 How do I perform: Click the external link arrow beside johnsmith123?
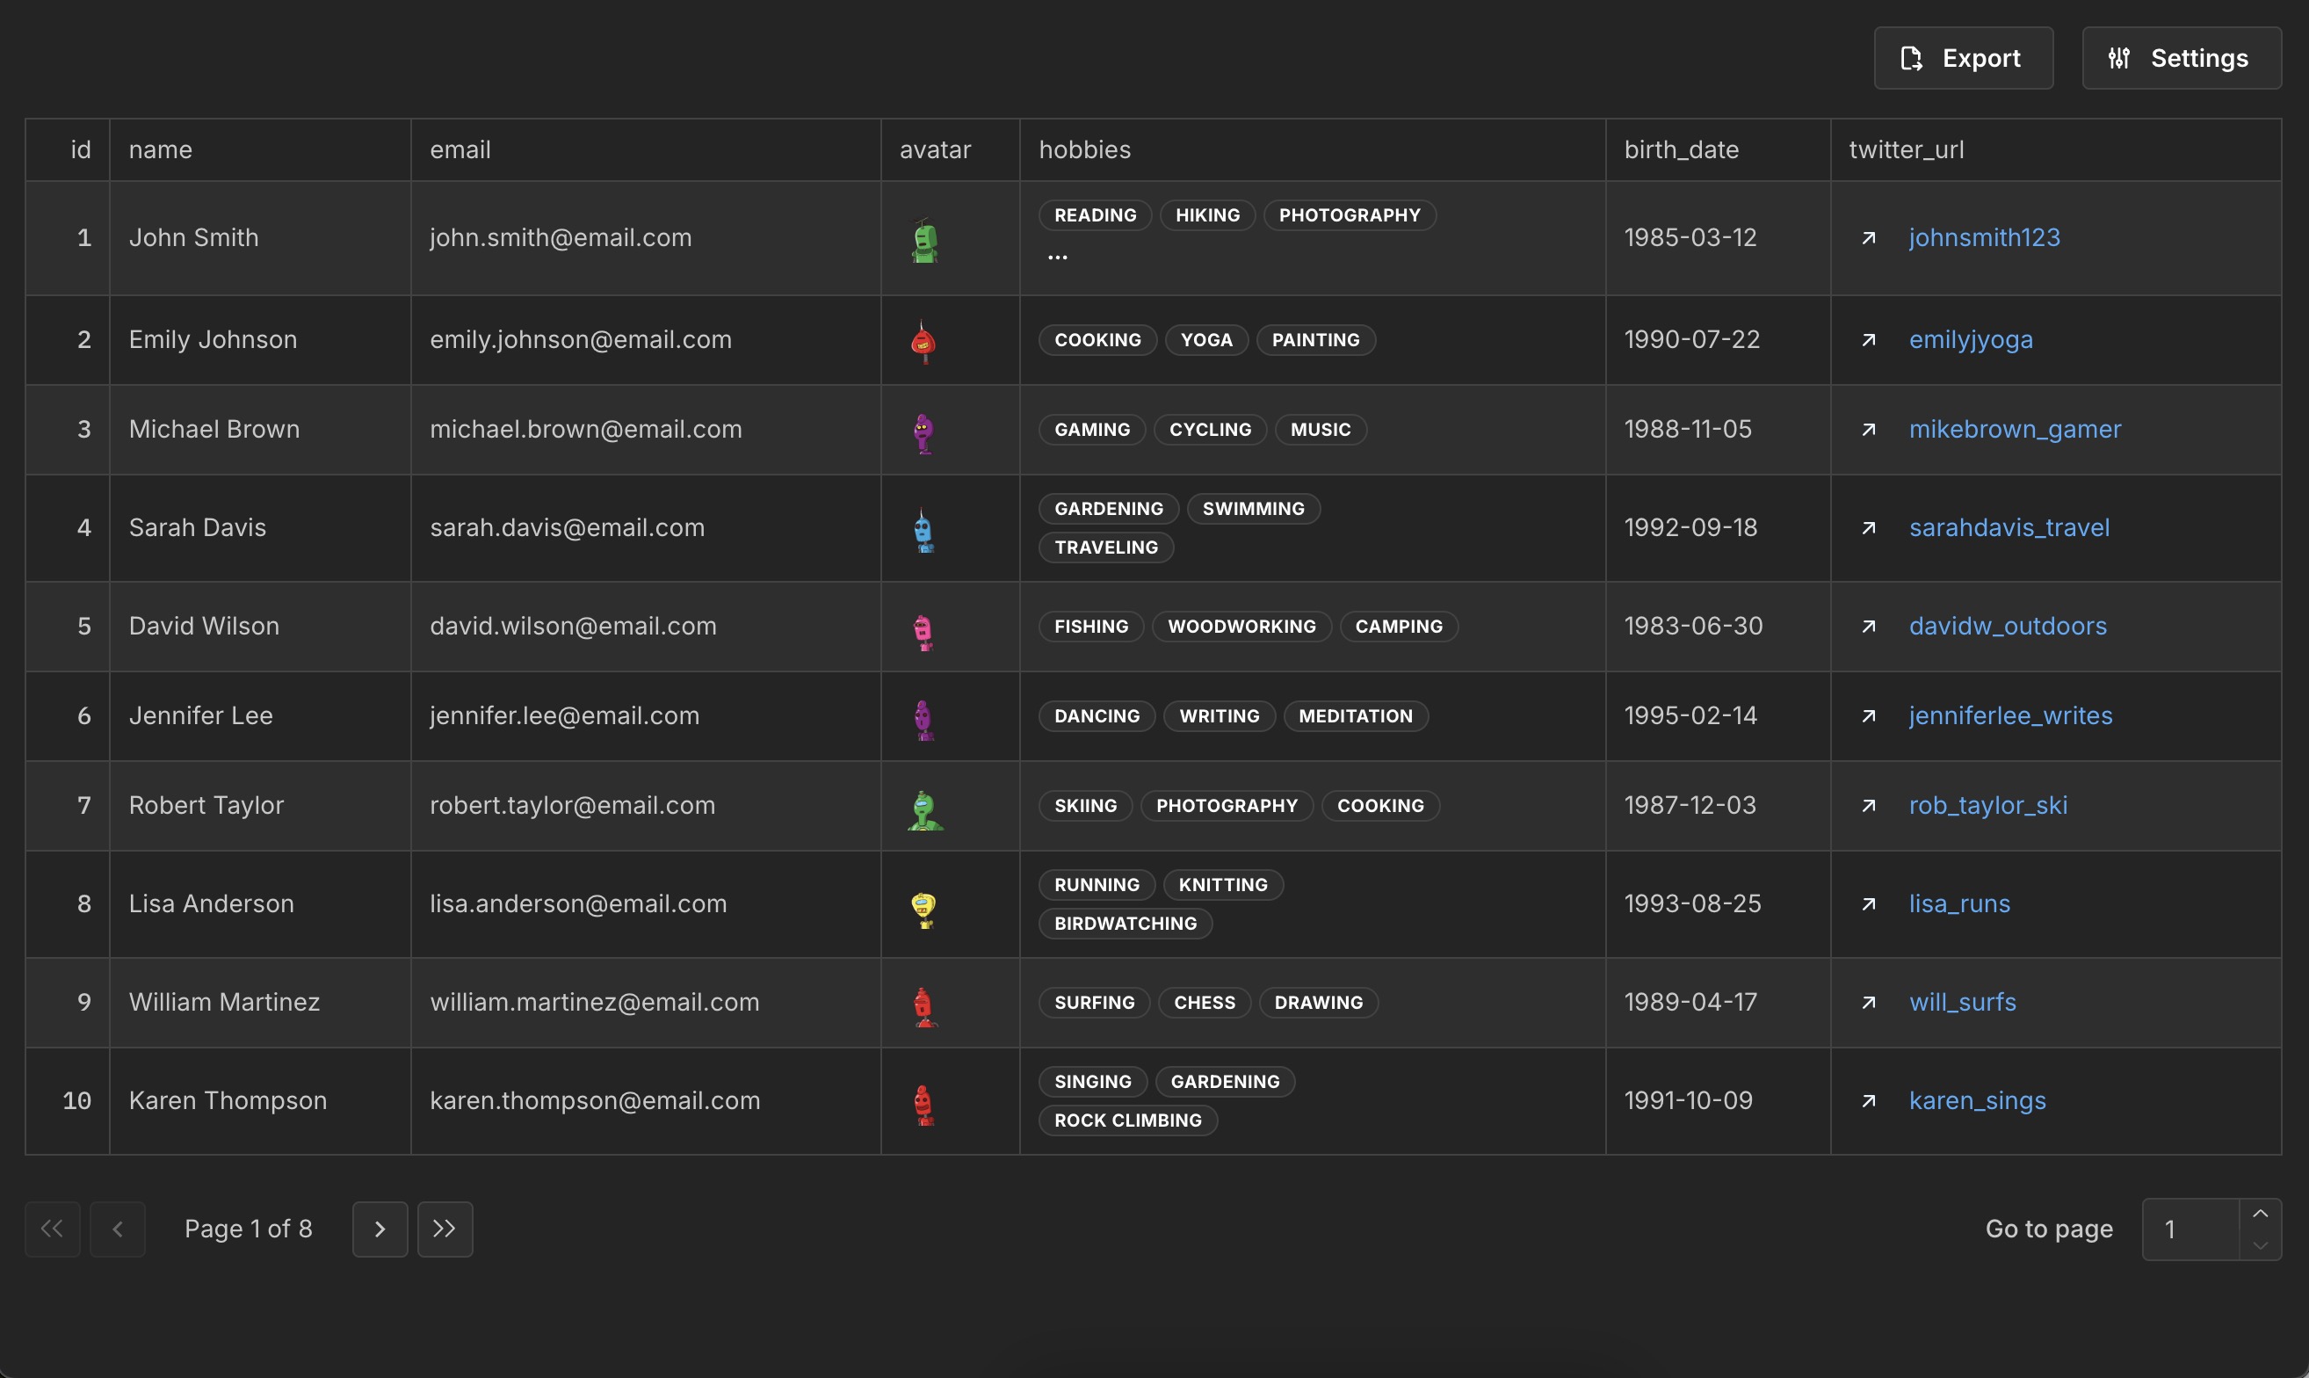click(1868, 239)
